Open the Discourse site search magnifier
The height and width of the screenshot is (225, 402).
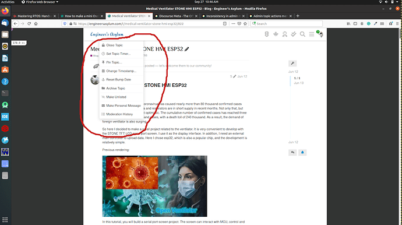click(302, 34)
